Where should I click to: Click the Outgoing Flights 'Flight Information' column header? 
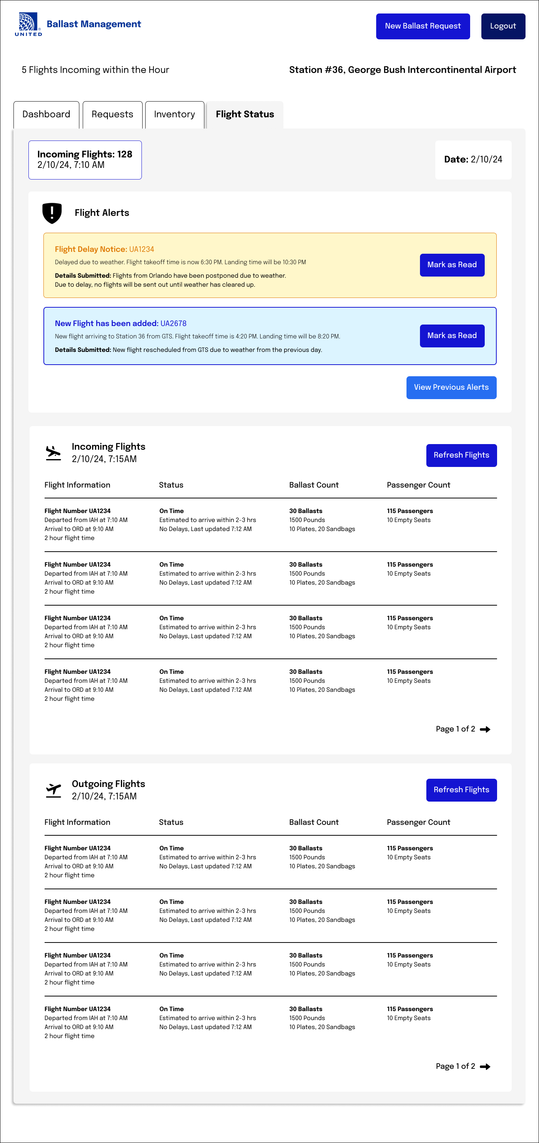(77, 822)
